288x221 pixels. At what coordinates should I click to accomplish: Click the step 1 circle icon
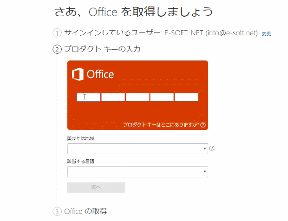tap(57, 33)
